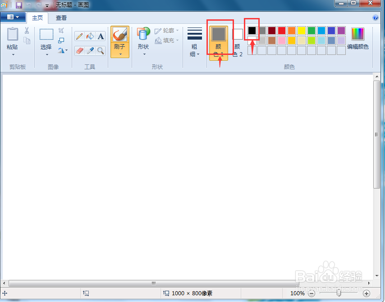Click the Crop icon
This screenshot has width=385, height=302.
tap(61, 31)
